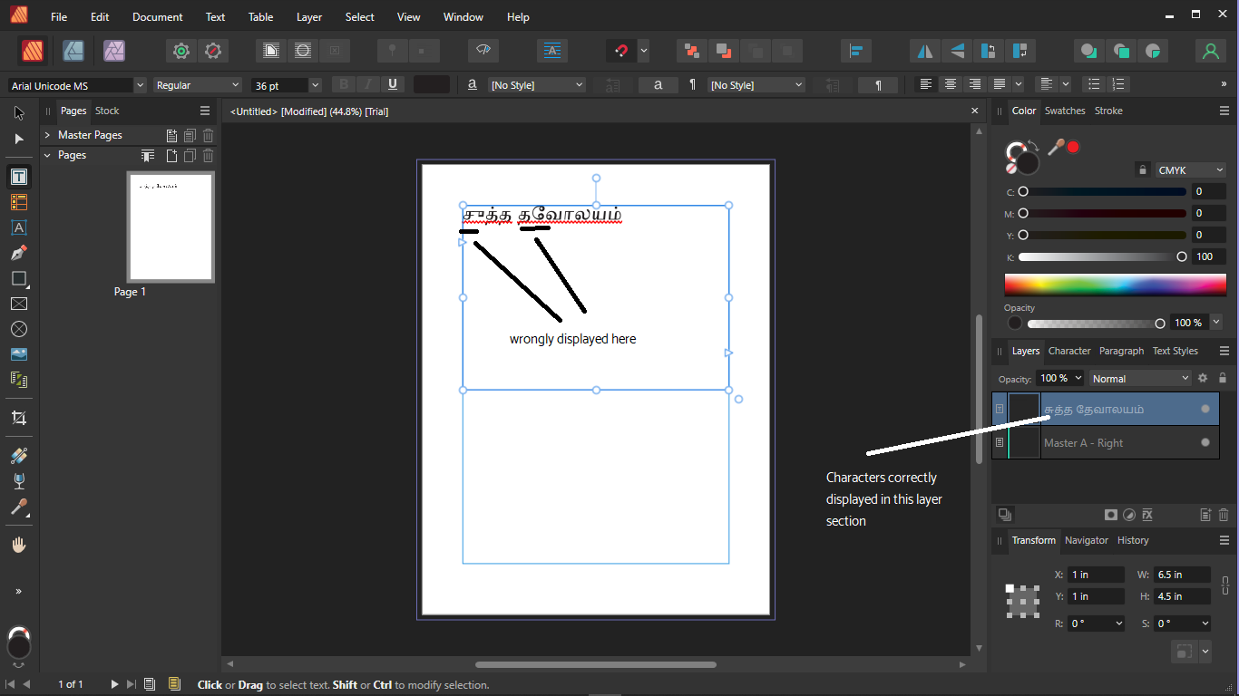Click the Picture Frame Rectangle tool
The height and width of the screenshot is (696, 1239).
[18, 304]
